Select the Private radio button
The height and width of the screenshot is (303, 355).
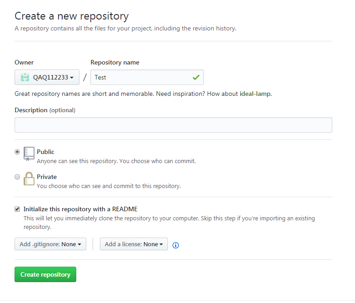tap(17, 177)
